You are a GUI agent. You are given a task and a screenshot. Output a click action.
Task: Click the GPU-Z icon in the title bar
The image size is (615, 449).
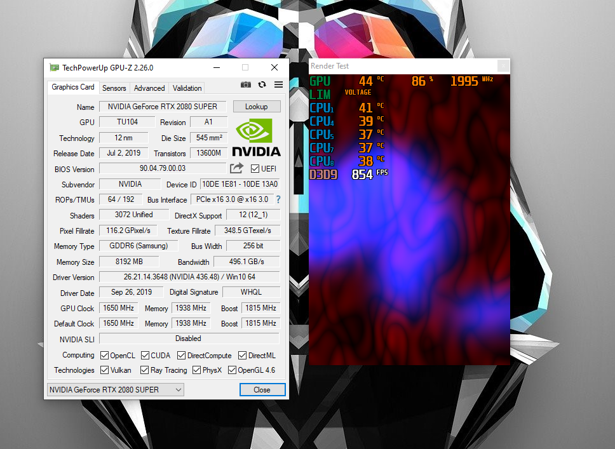pyautogui.click(x=53, y=67)
